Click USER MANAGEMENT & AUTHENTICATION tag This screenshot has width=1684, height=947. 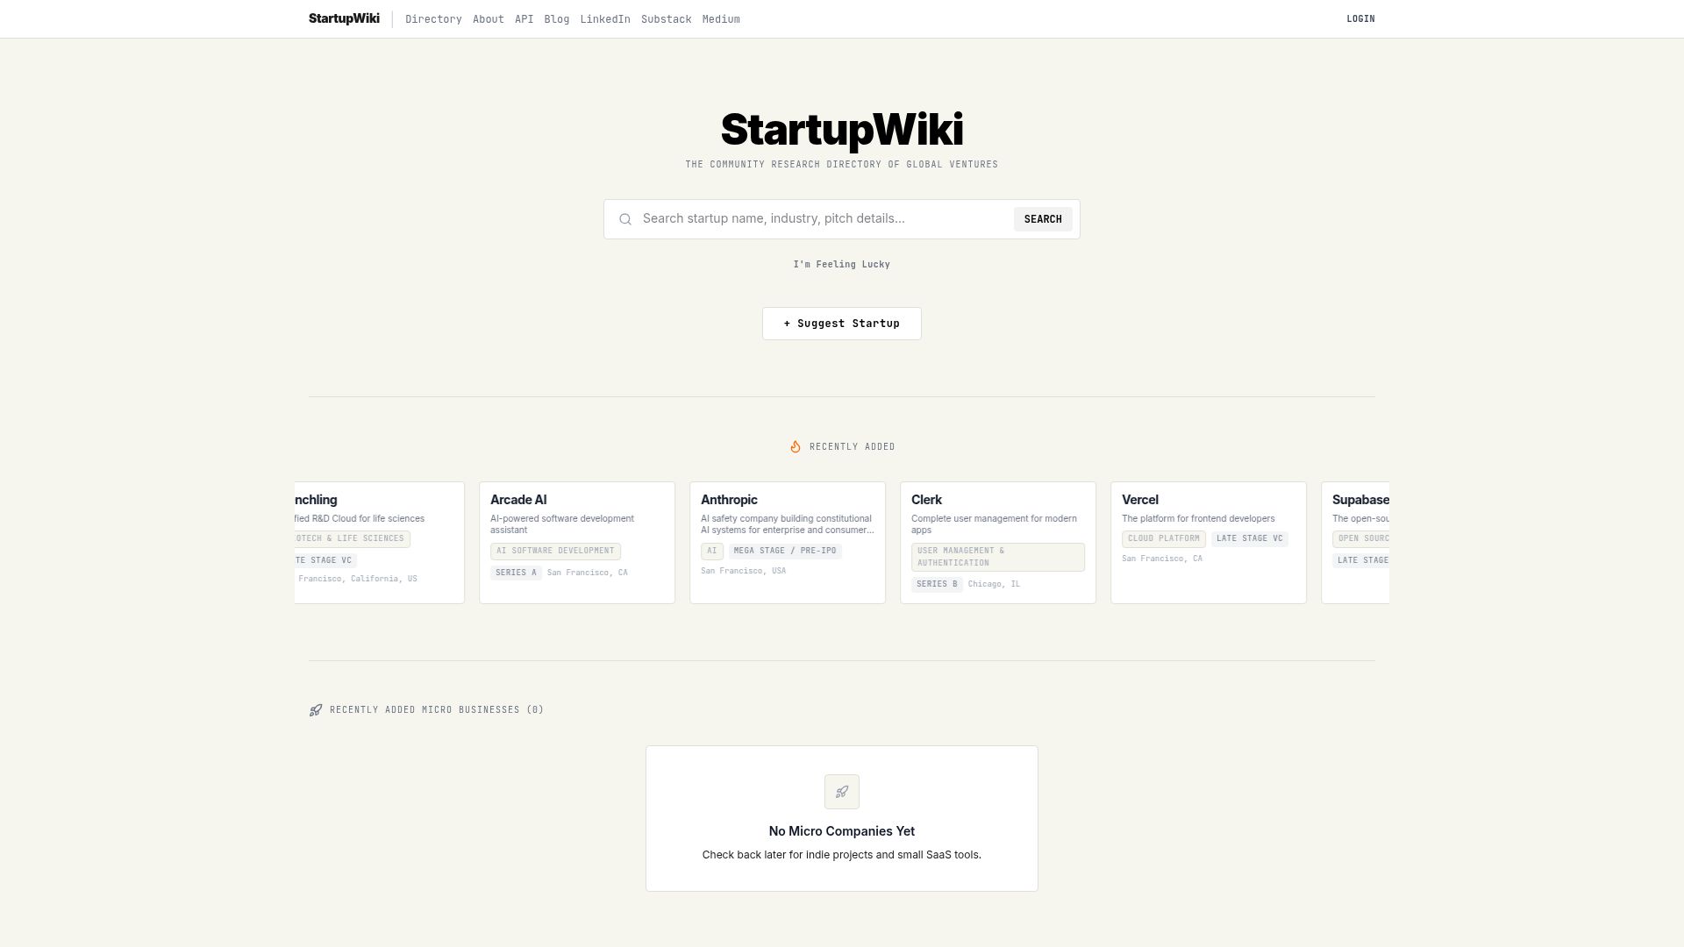(998, 558)
